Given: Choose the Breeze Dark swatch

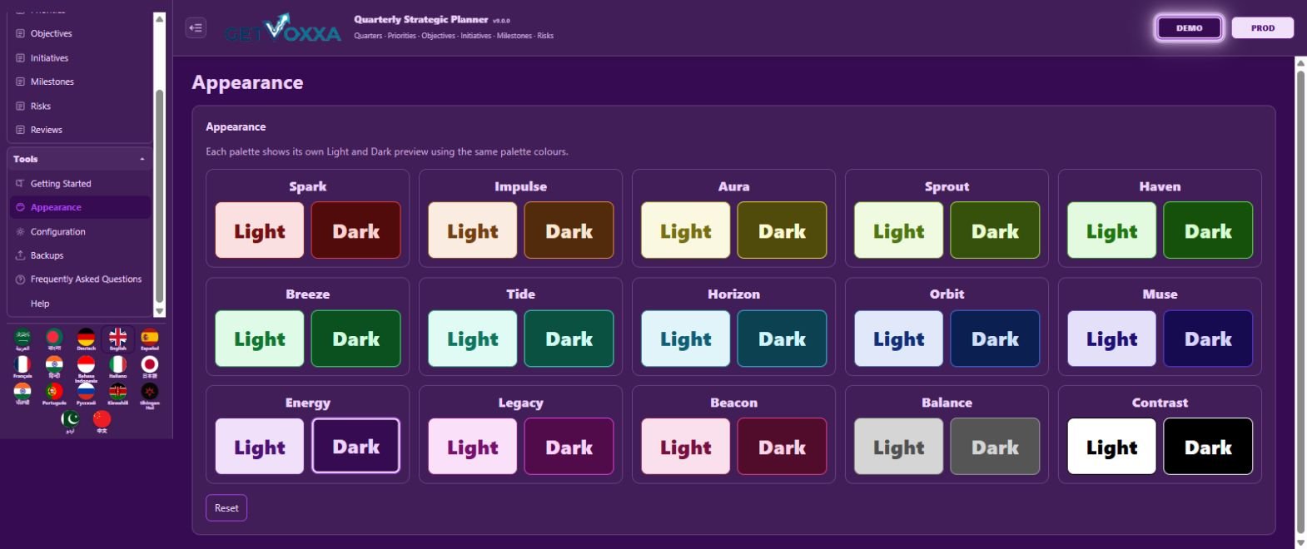Looking at the screenshot, I should 356,339.
